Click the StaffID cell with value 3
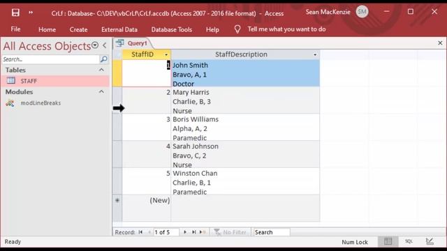 coord(147,127)
